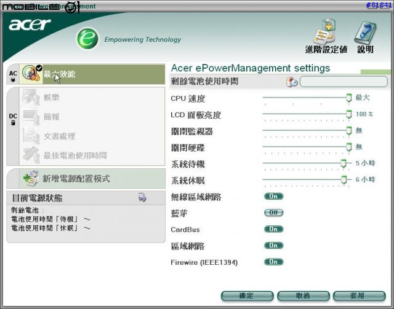Click the 5 小時 standby value

(x=365, y=163)
